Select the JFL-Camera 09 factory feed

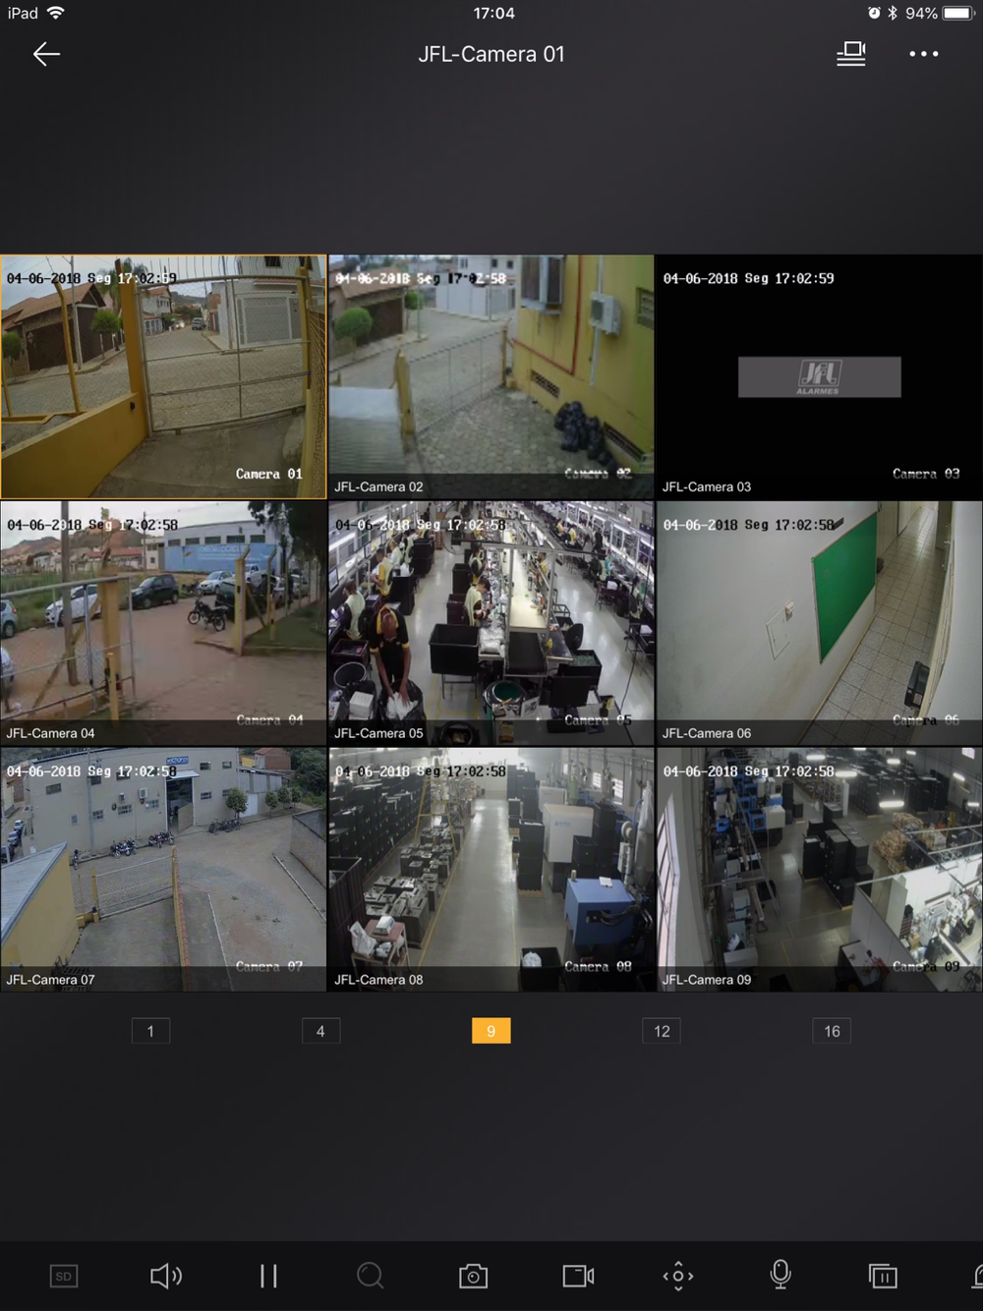pyautogui.click(x=819, y=870)
